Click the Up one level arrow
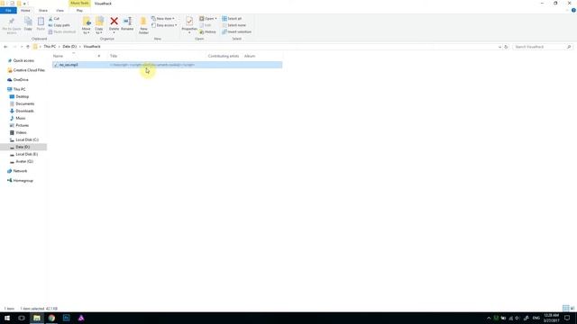Viewport: 577px width, 324px height. (28, 47)
